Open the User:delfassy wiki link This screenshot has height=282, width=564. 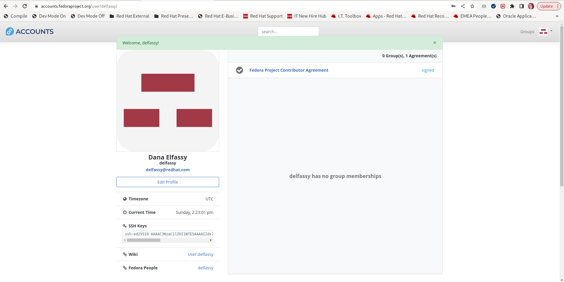pos(201,254)
